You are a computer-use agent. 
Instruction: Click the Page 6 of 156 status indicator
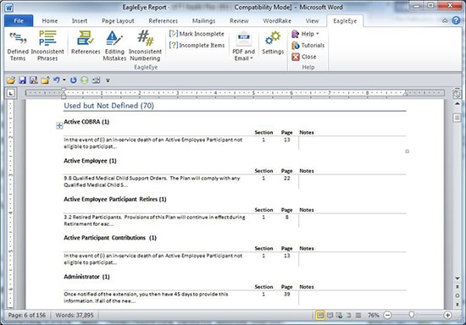pyautogui.click(x=27, y=315)
